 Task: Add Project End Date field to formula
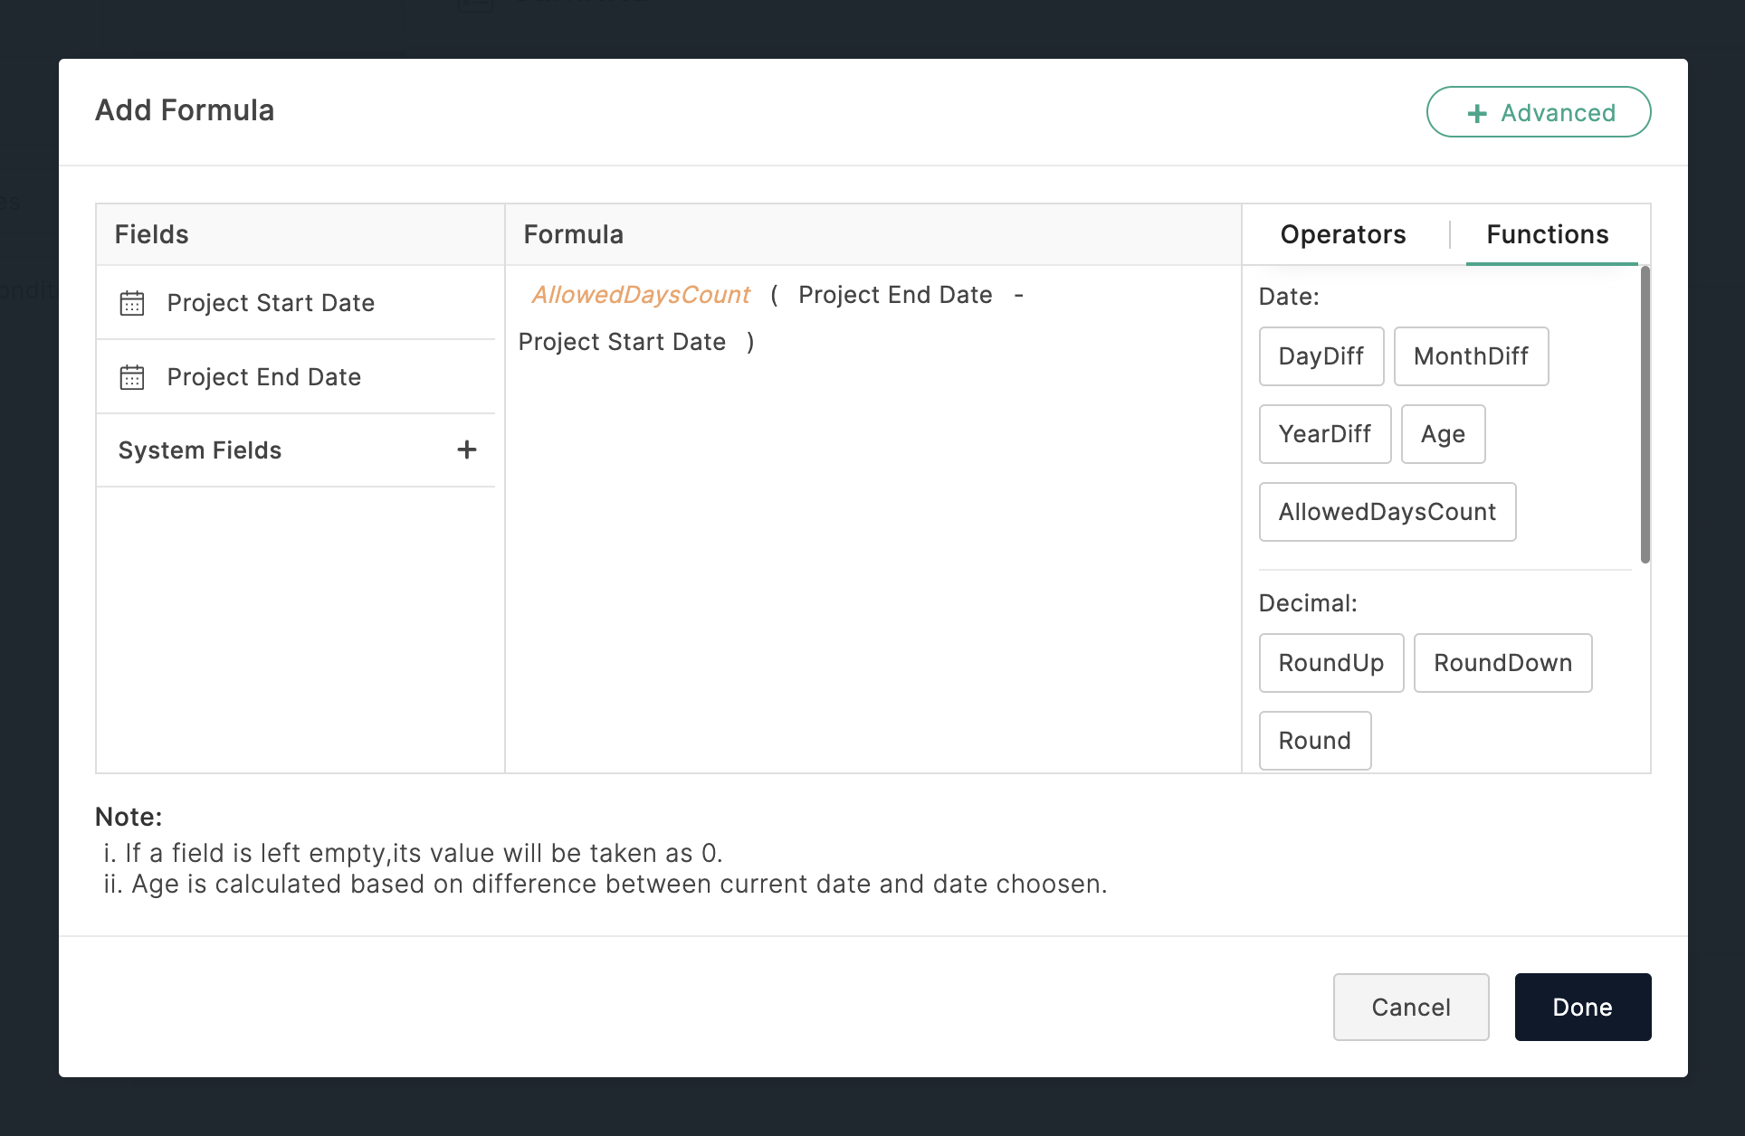click(x=296, y=377)
